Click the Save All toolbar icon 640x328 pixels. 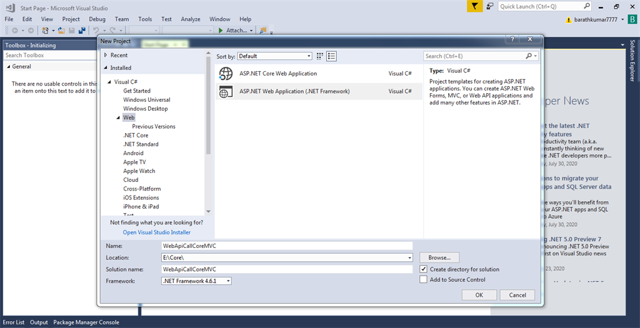click(x=82, y=31)
